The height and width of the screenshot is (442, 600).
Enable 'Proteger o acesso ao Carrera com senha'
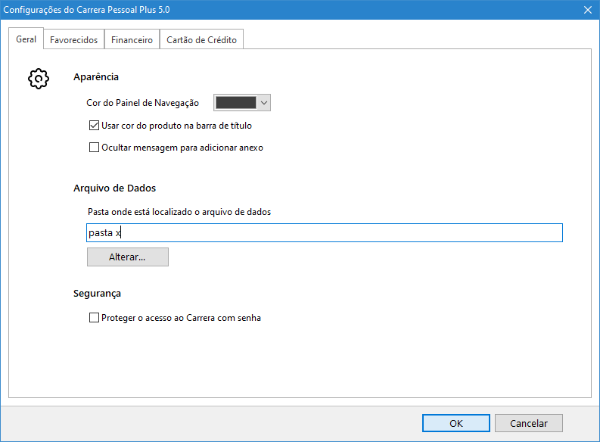(95, 319)
